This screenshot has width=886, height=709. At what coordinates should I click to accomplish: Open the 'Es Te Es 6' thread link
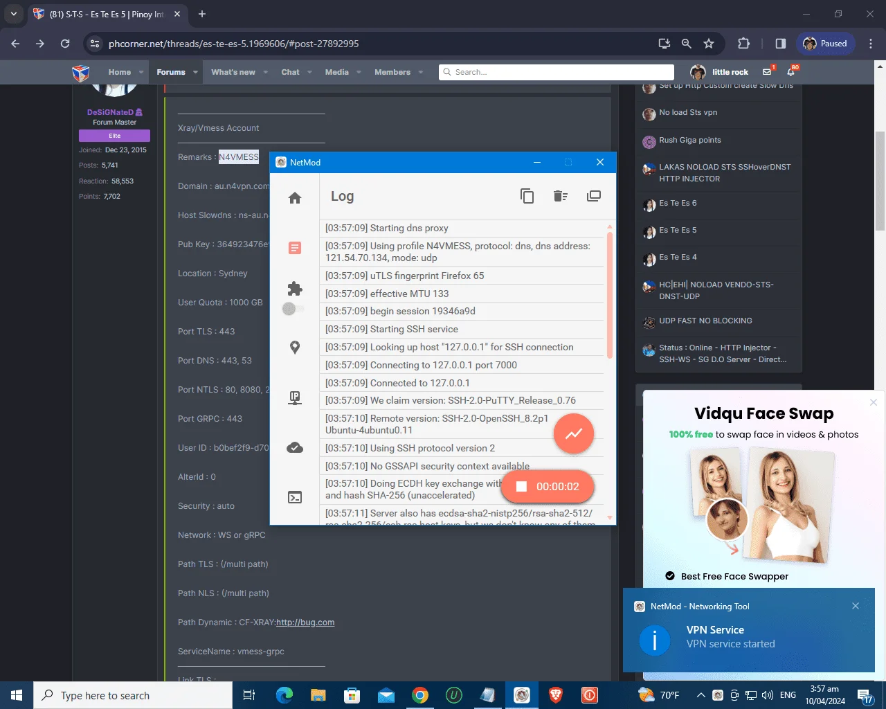click(678, 203)
